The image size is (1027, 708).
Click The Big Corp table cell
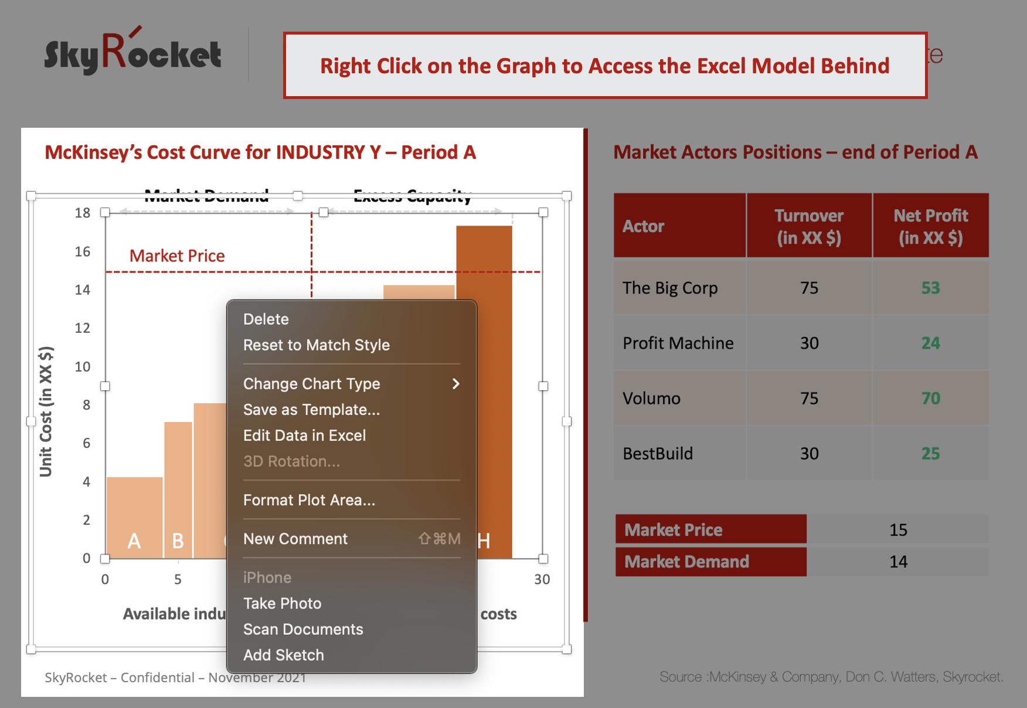pyautogui.click(x=680, y=288)
